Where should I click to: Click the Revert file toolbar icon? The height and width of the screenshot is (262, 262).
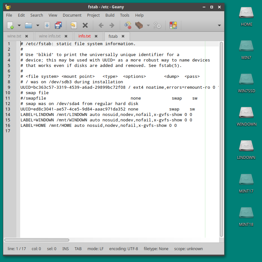(74, 25)
